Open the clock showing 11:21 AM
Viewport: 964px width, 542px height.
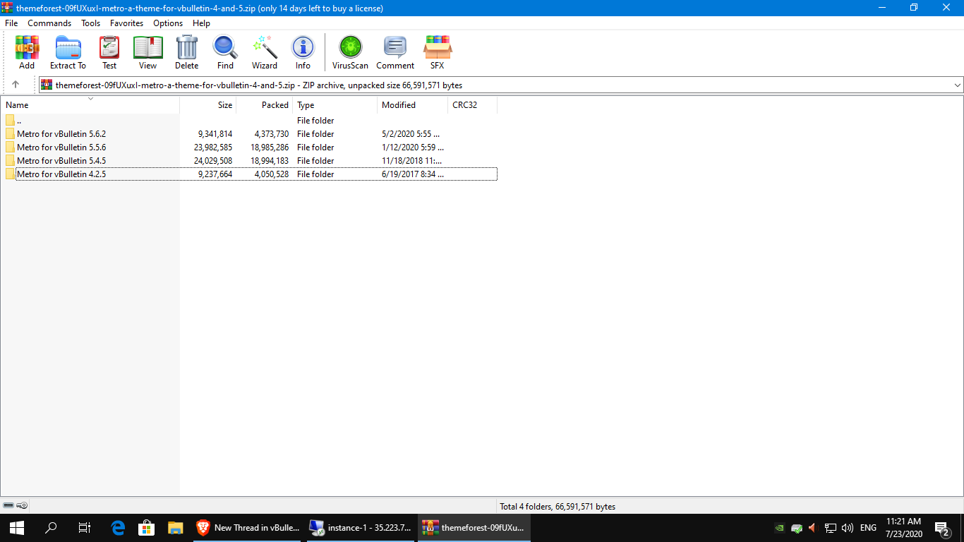pyautogui.click(x=904, y=527)
